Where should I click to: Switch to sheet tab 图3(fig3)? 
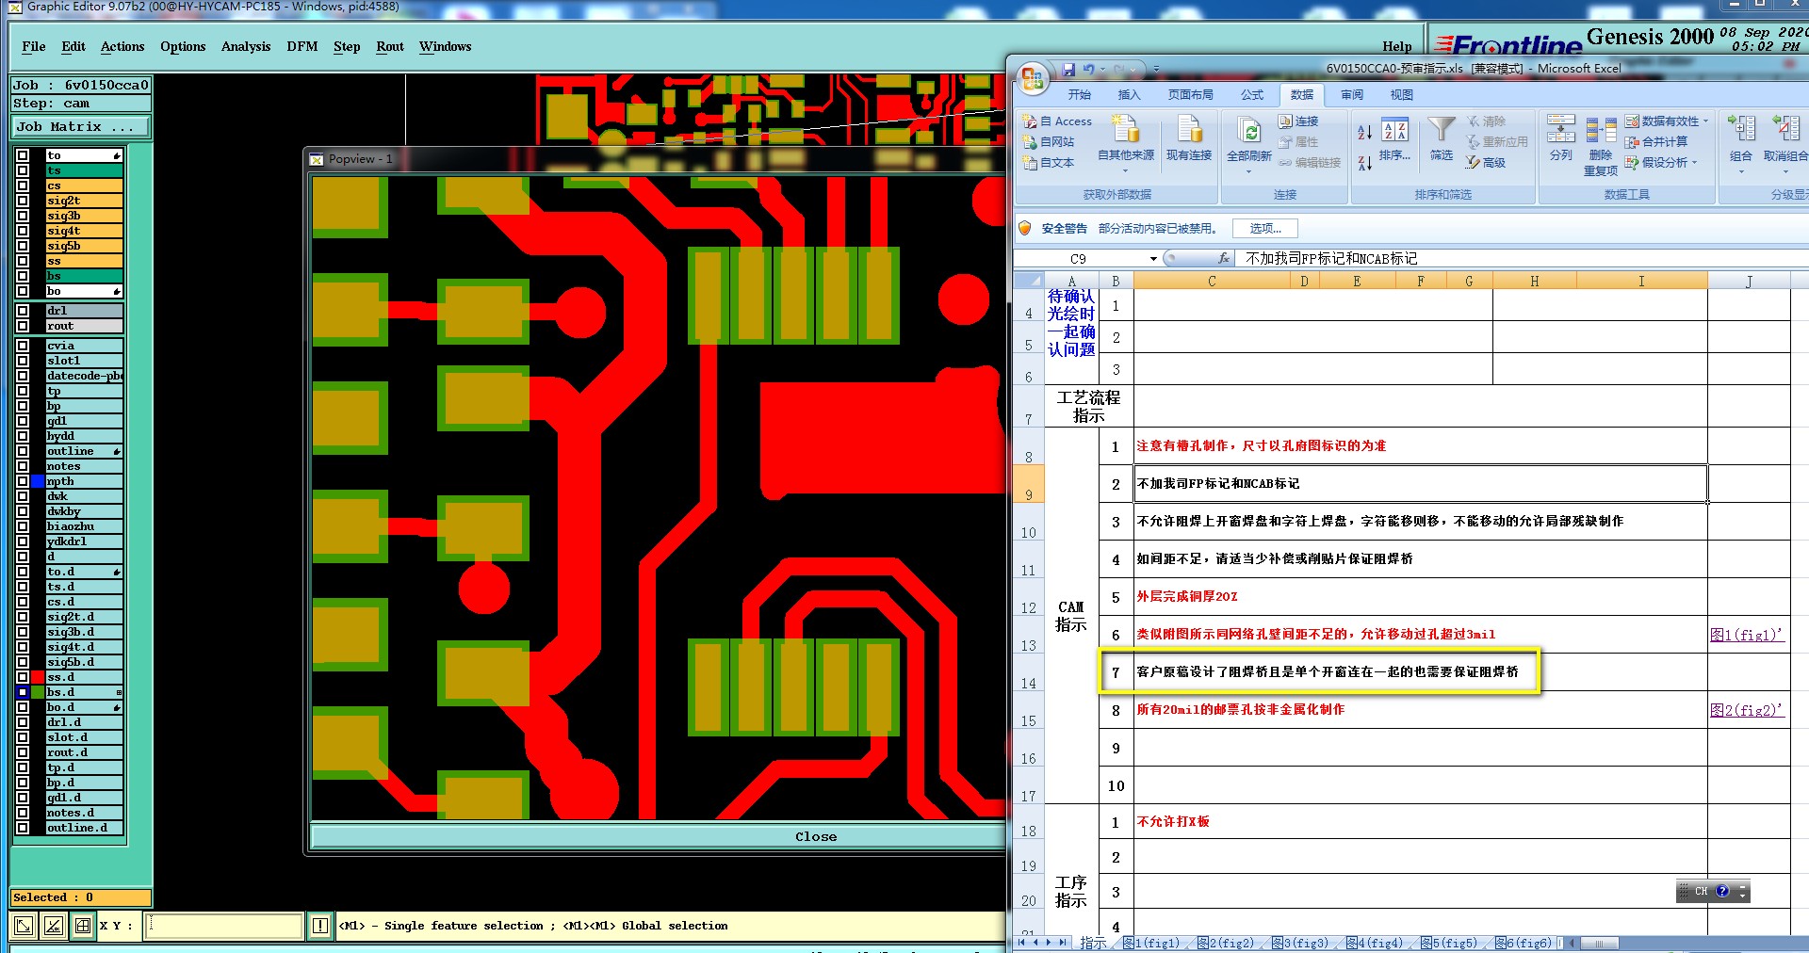coord(1299,943)
